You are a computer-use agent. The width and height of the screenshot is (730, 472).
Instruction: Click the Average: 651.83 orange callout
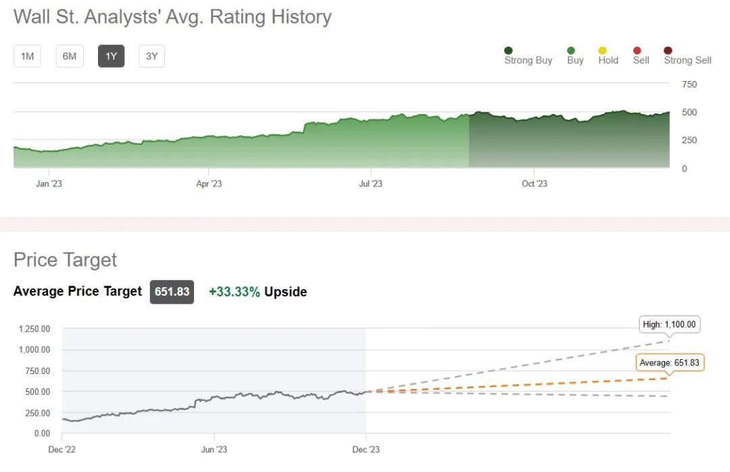pyautogui.click(x=669, y=363)
